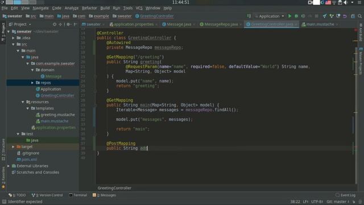The image size is (364, 205).
Task: Expand the .idea folder
Action: click(x=14, y=38)
